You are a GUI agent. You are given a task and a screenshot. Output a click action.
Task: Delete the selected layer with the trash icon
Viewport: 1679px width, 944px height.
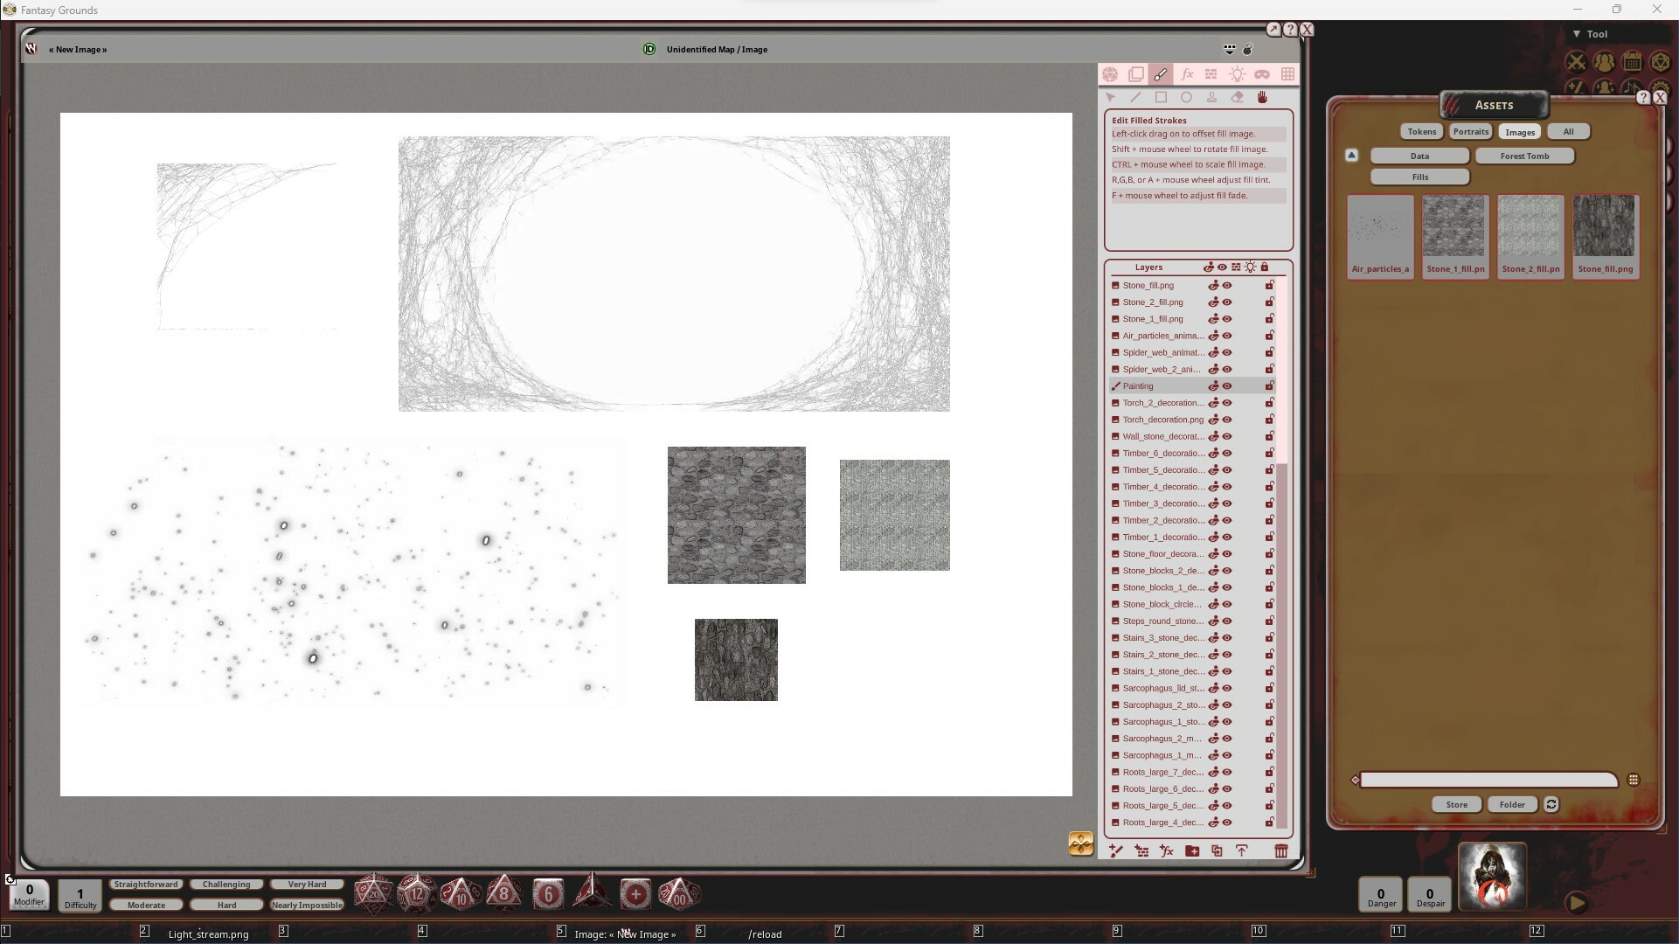click(1281, 850)
